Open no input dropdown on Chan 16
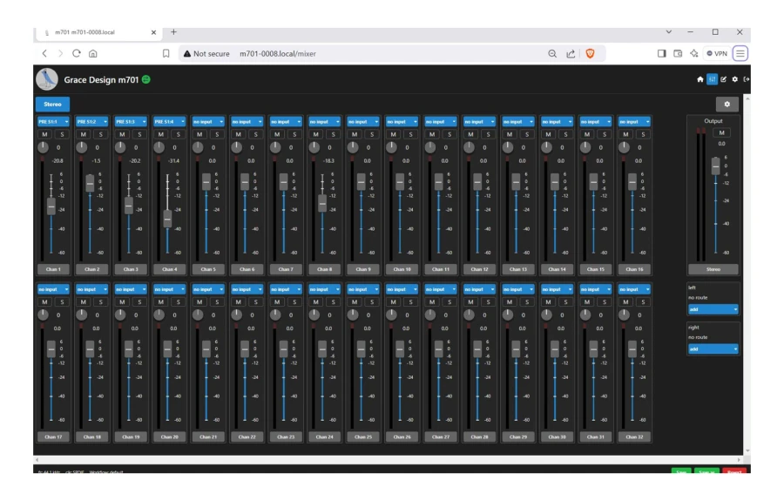This screenshot has height=501, width=784. tap(634, 121)
